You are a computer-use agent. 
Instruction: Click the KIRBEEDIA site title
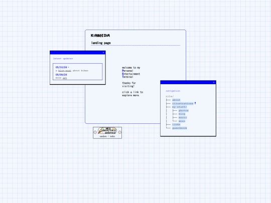(100, 36)
